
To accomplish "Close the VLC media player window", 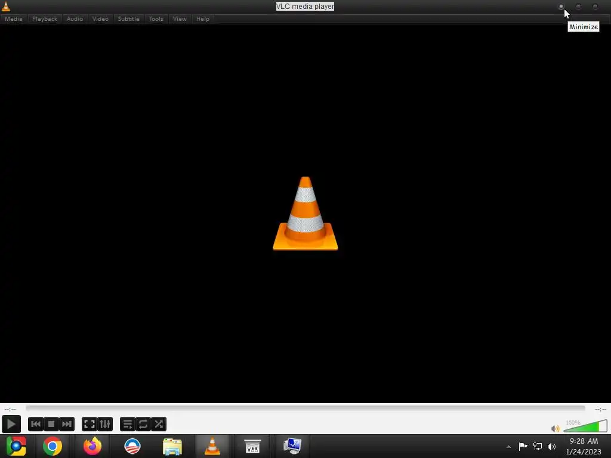I will [x=595, y=7].
